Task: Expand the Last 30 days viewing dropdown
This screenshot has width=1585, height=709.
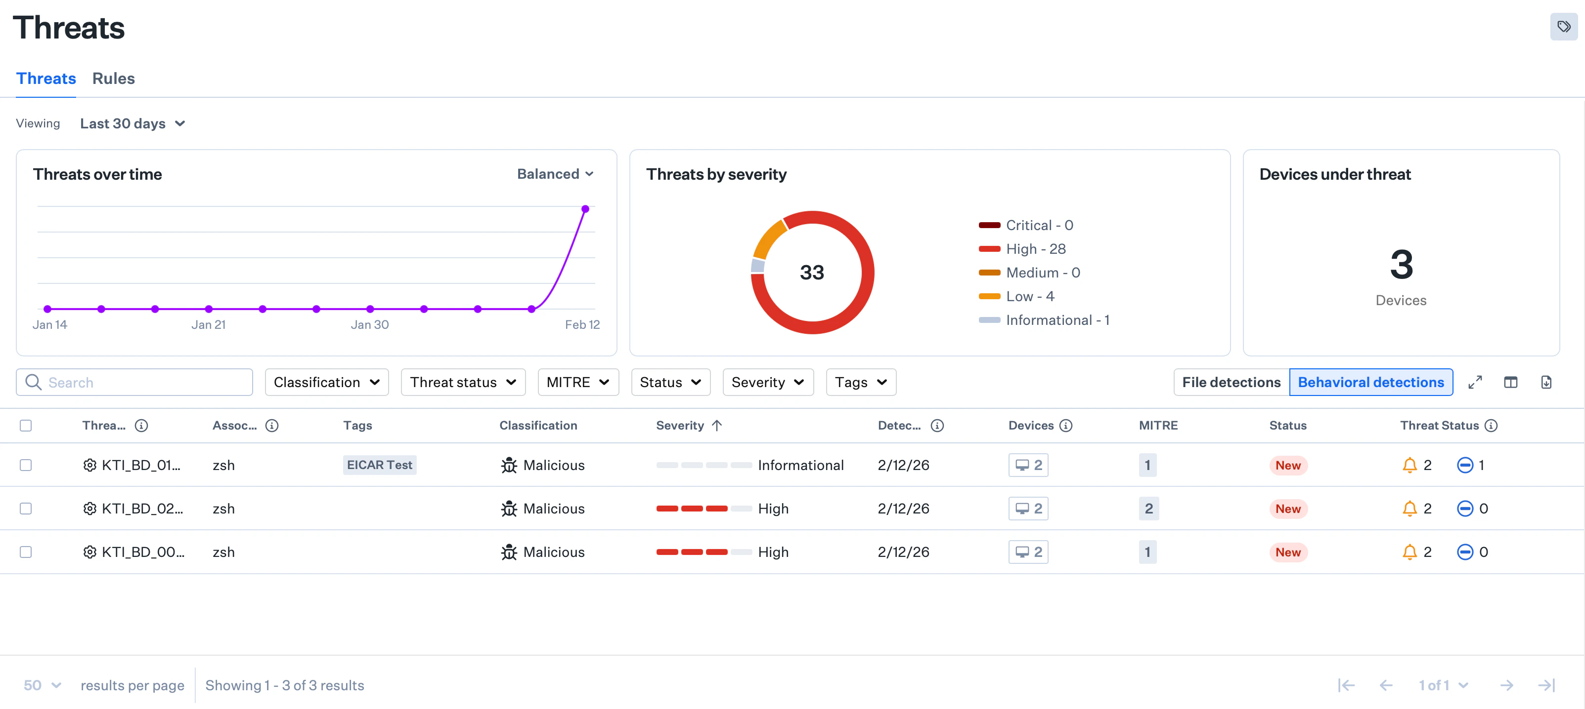Action: (132, 123)
